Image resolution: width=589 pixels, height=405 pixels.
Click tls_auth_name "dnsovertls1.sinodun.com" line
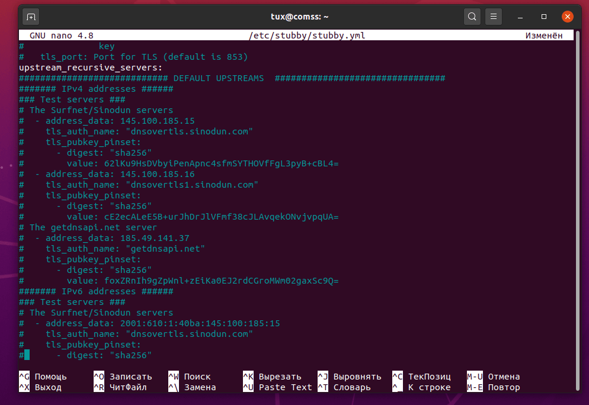[139, 185]
